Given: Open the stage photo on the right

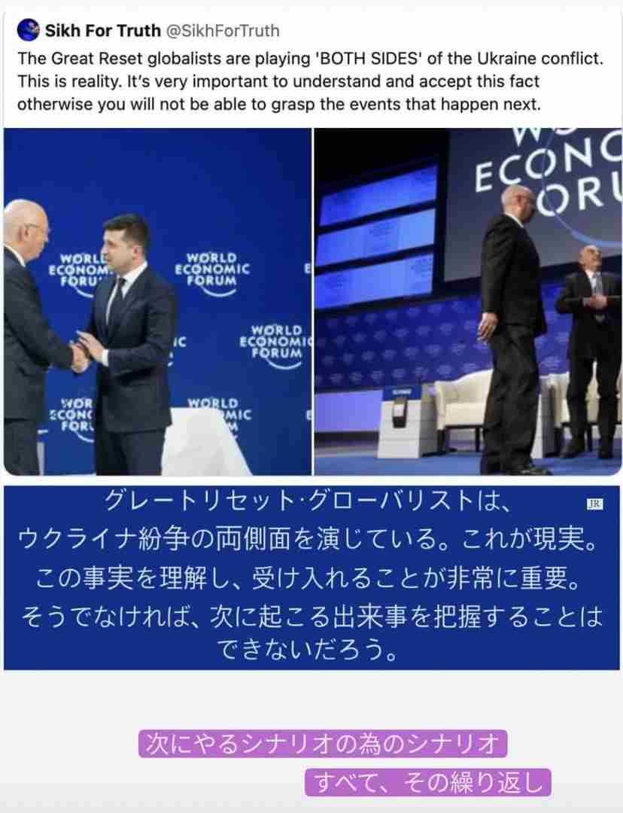Looking at the screenshot, I should tap(468, 301).
